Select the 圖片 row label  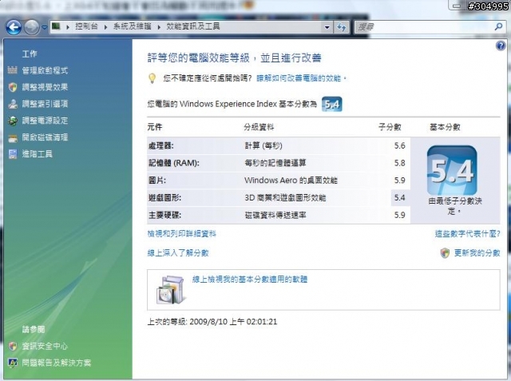[x=157, y=181]
